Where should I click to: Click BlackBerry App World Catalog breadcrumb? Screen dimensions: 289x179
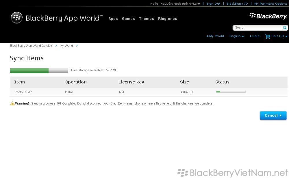[31, 46]
